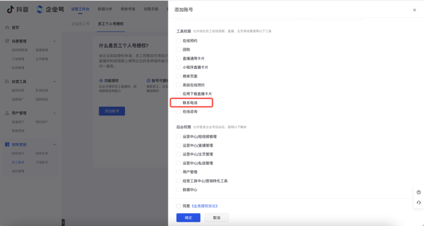Click the 经营工具 section icon
The width and height of the screenshot is (424, 226).
[7, 81]
